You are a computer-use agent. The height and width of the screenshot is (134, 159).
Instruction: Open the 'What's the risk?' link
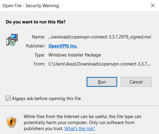click(x=80, y=129)
